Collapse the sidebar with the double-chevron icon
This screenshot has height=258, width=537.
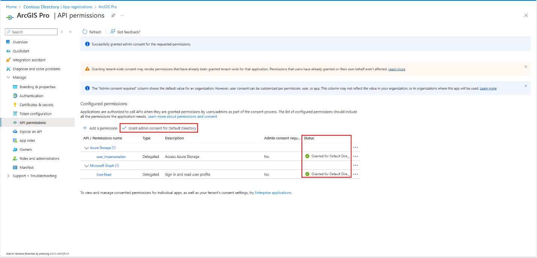70,32
